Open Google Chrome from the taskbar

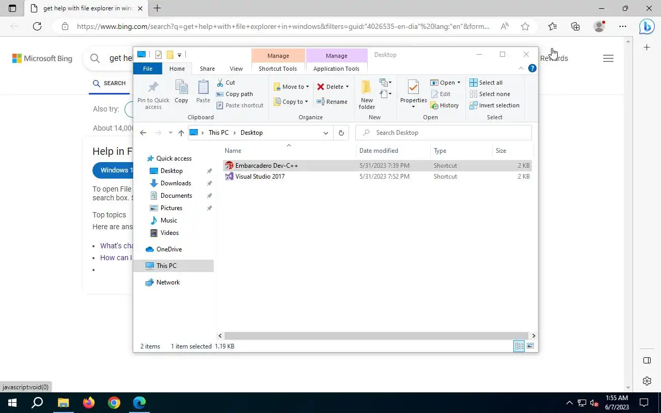tap(114, 403)
